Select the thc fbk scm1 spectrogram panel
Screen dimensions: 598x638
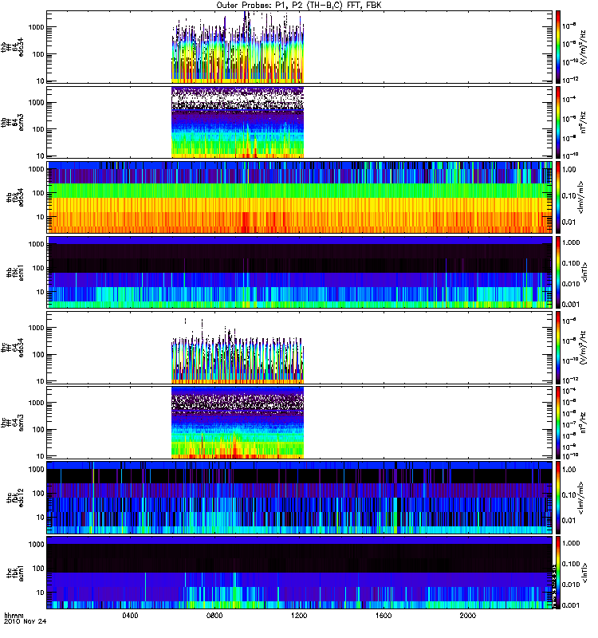pyautogui.click(x=300, y=573)
